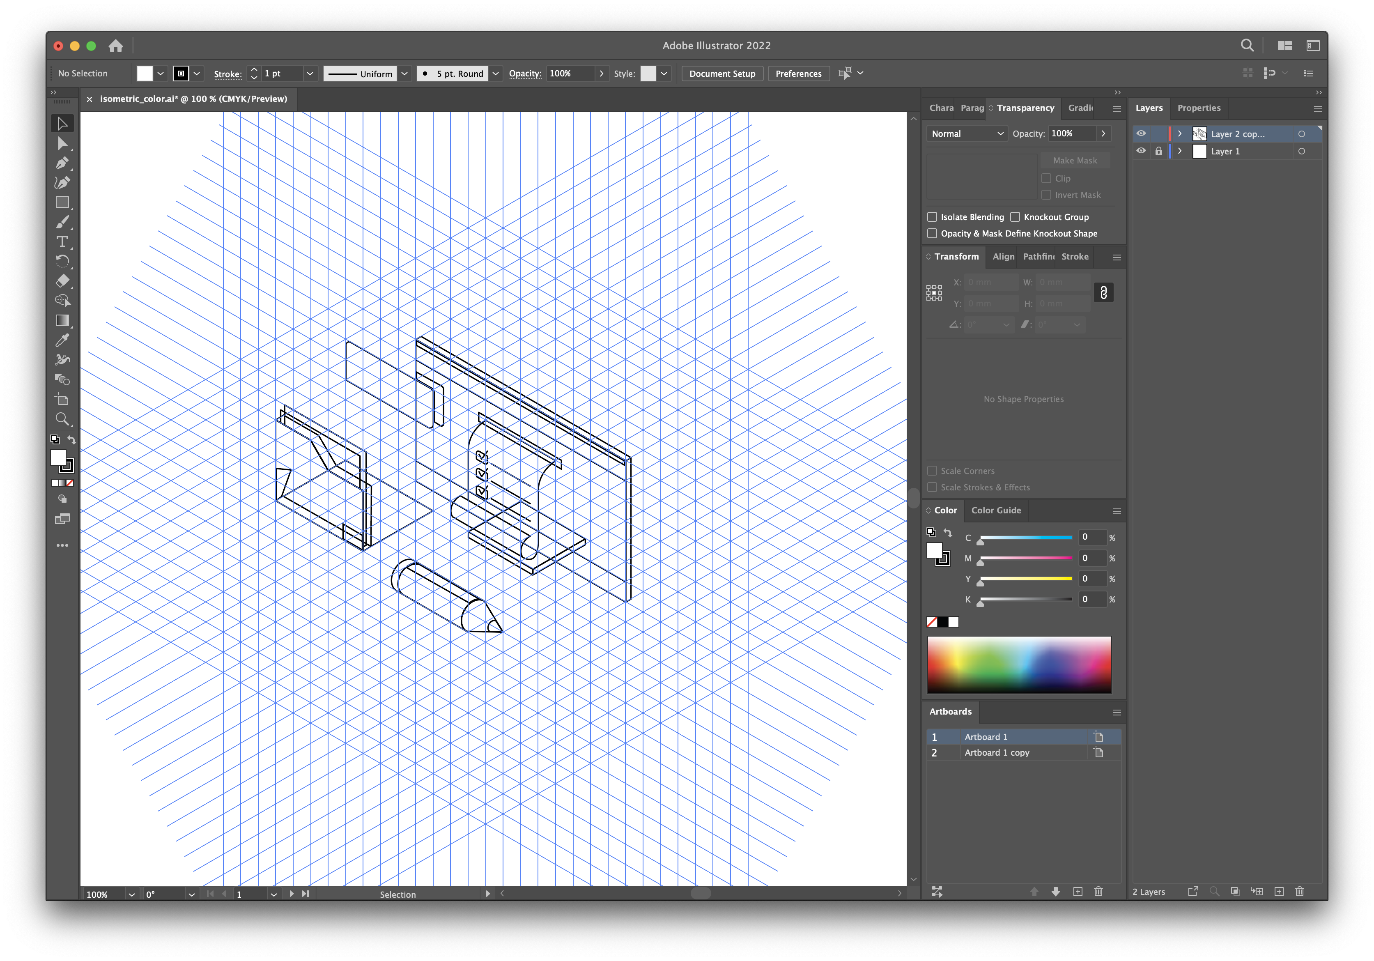This screenshot has height=961, width=1374.
Task: Delete selection with Layers panel trash icon
Action: click(x=1299, y=892)
